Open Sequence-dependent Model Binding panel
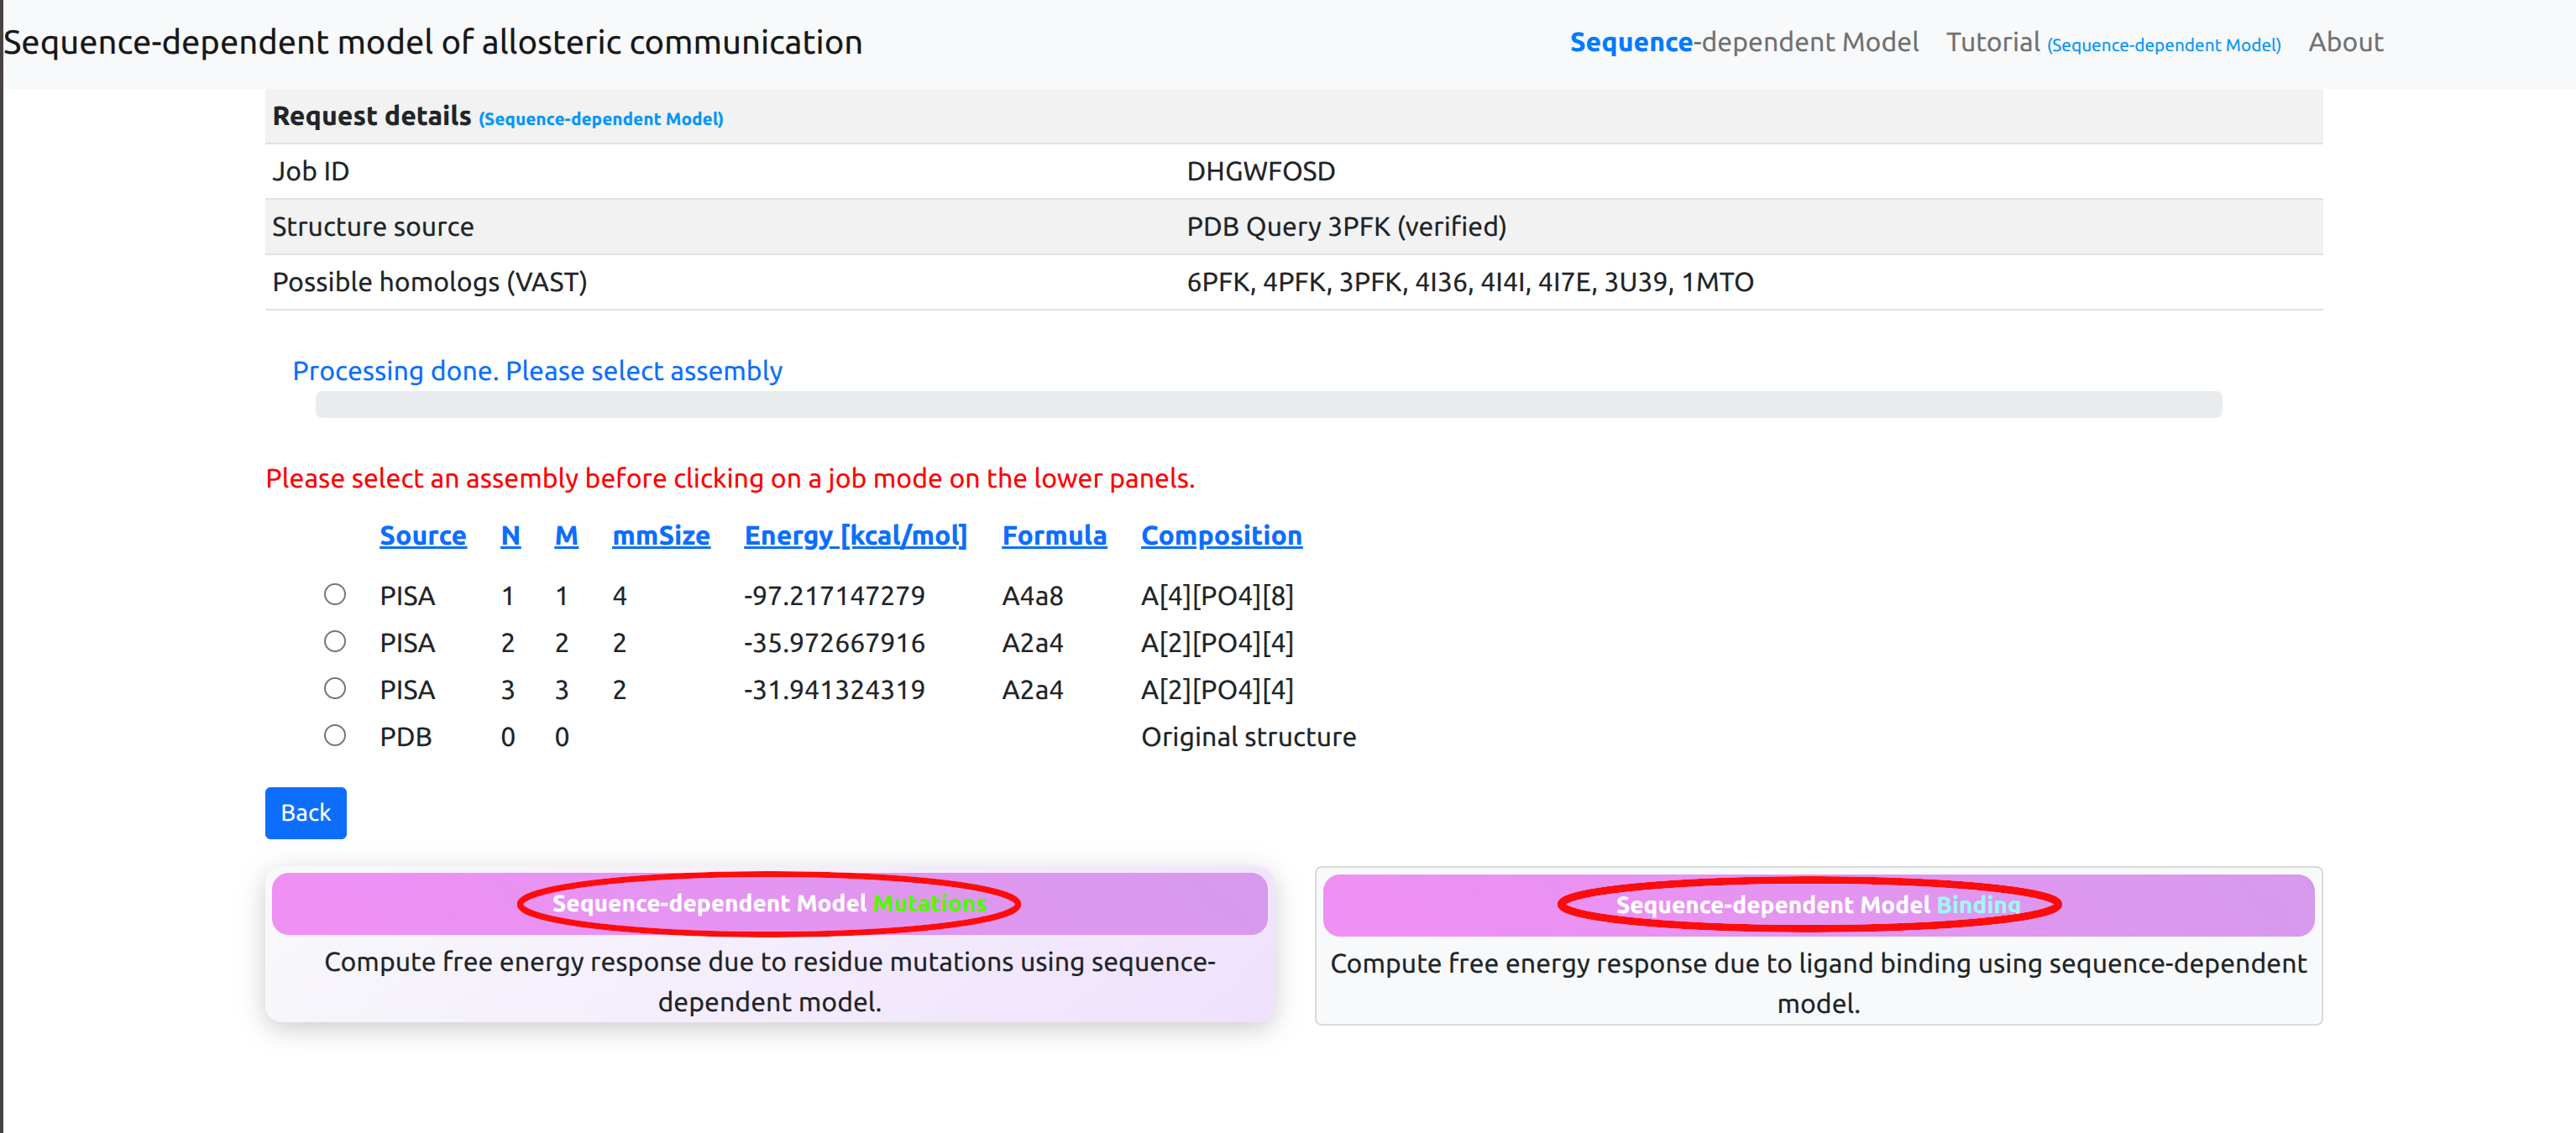2576x1133 pixels. click(1817, 906)
